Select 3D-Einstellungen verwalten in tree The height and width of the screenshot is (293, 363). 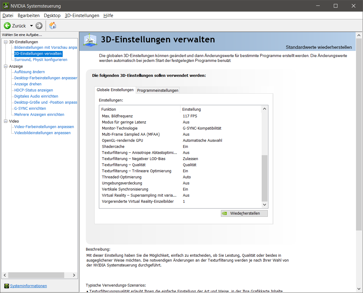[x=38, y=54]
